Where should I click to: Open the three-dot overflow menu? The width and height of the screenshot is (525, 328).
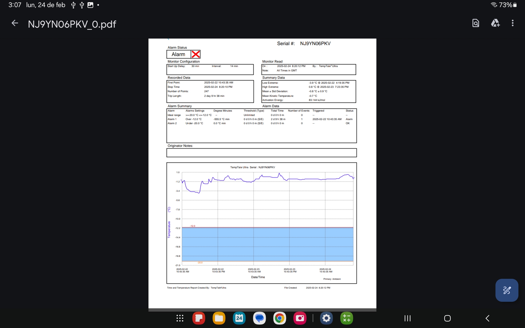point(513,23)
